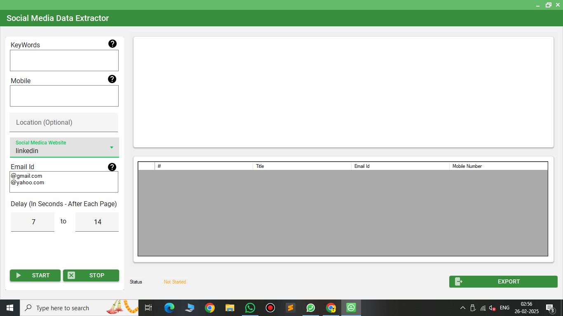Select the active Social Media Extractor taskbar icon
563x316 pixels.
pyautogui.click(x=351, y=308)
